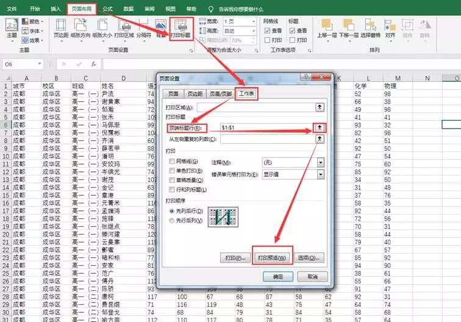Click collapse arrow beside 顶端标题行 field
Screen dimensions: 461x322
pyautogui.click(x=320, y=127)
